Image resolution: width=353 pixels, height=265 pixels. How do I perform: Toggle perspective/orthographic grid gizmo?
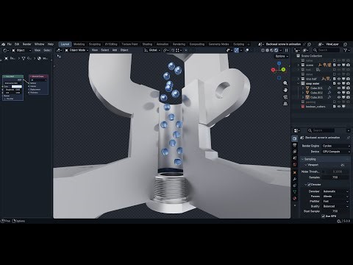(x=285, y=104)
